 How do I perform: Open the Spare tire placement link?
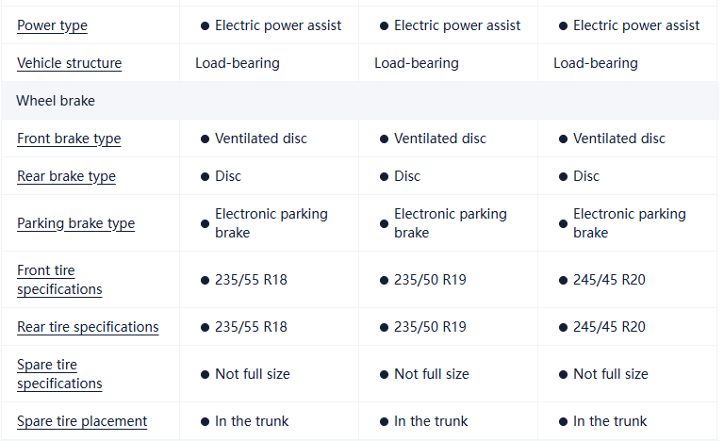[82, 421]
